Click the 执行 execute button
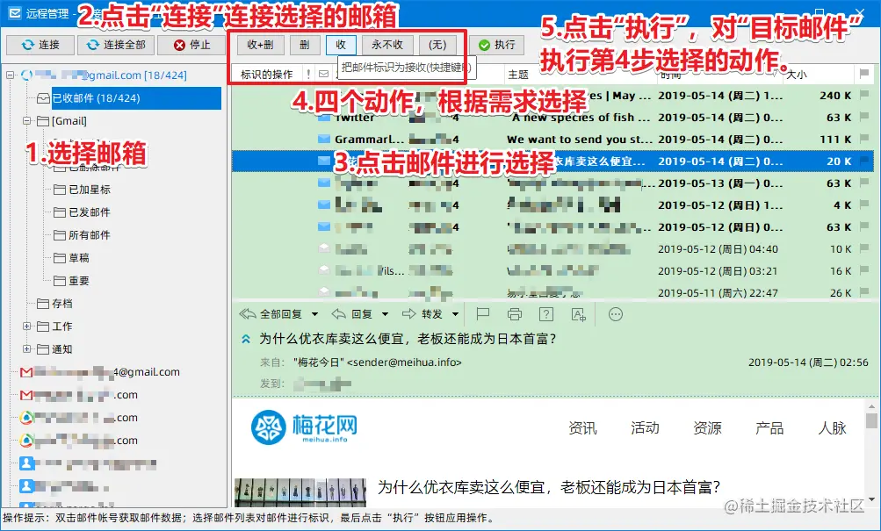The height and width of the screenshot is (531, 881). [x=496, y=45]
